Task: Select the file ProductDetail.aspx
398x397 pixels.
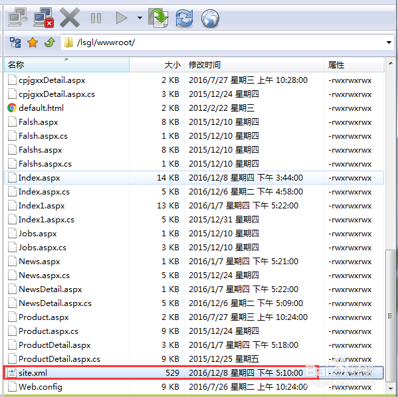Action: point(194,345)
